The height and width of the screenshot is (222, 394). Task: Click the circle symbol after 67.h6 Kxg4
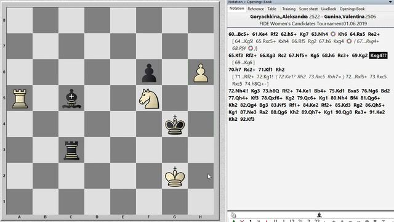pos(349,41)
